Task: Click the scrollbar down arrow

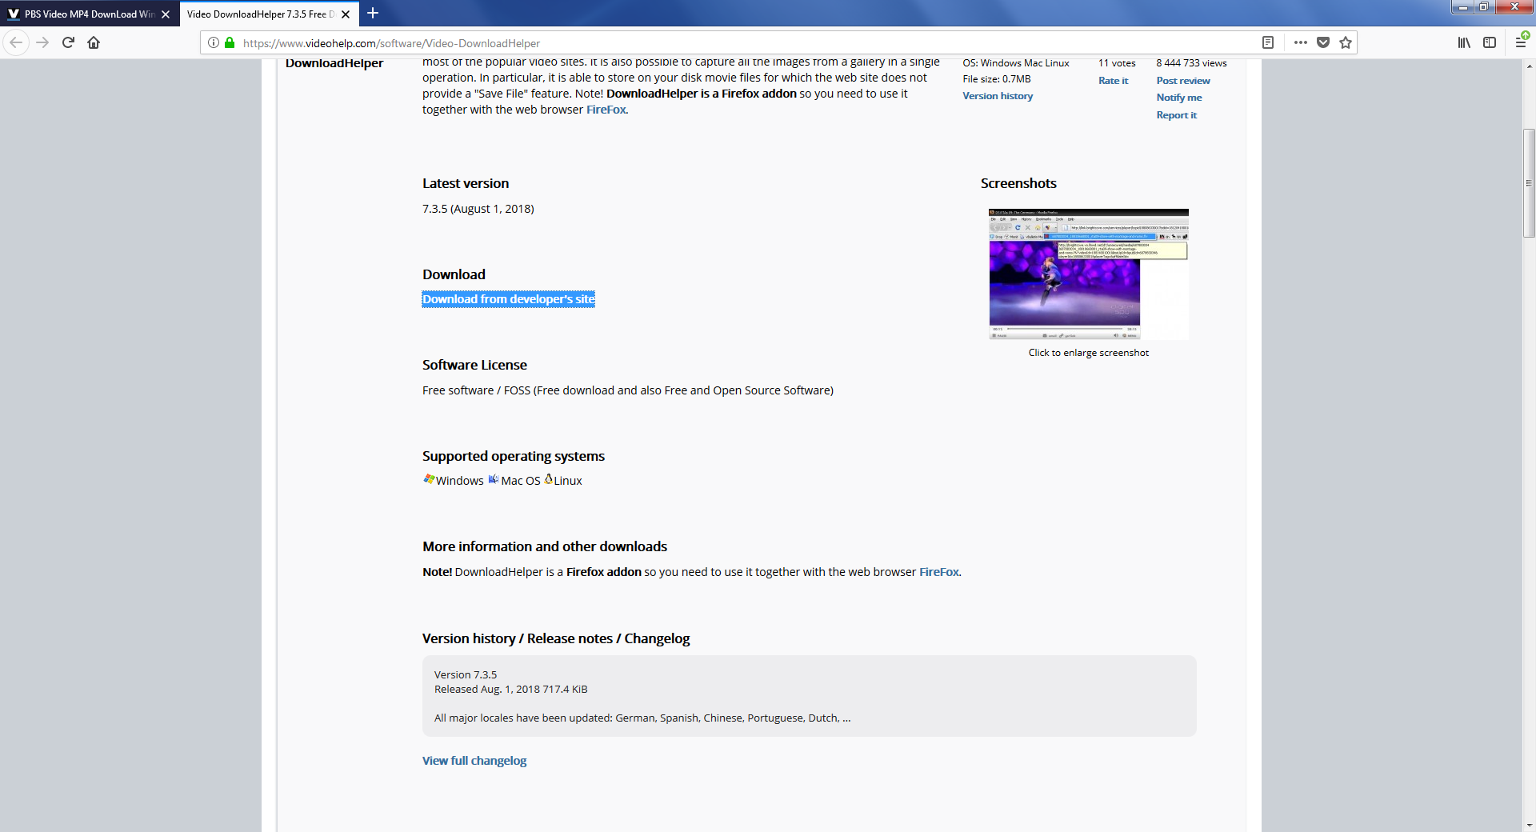Action: pyautogui.click(x=1529, y=825)
